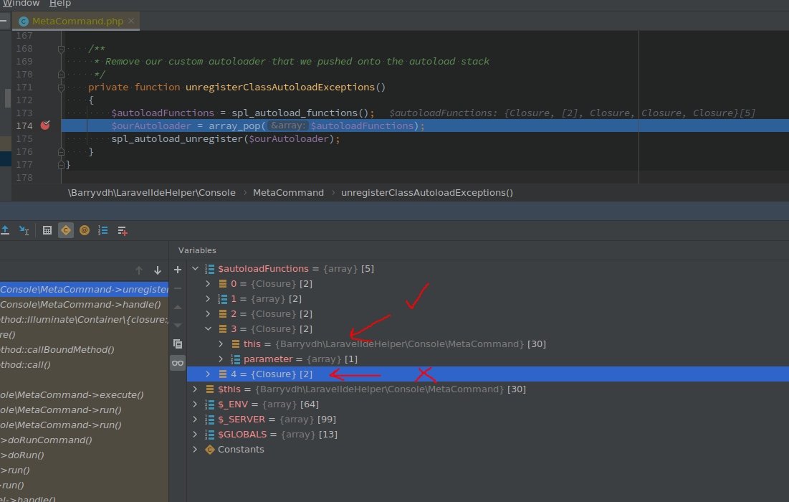Expand the $GLOBALS array node

[x=195, y=435]
